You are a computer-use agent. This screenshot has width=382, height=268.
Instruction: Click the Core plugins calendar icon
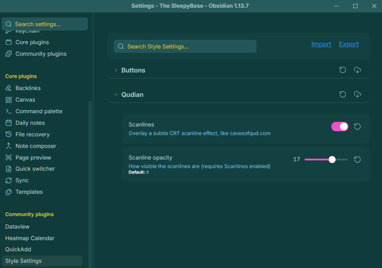tap(9, 42)
